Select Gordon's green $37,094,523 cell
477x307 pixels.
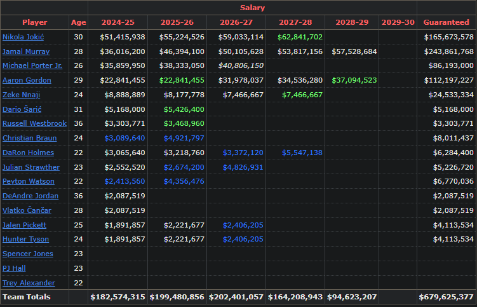tap(354, 80)
